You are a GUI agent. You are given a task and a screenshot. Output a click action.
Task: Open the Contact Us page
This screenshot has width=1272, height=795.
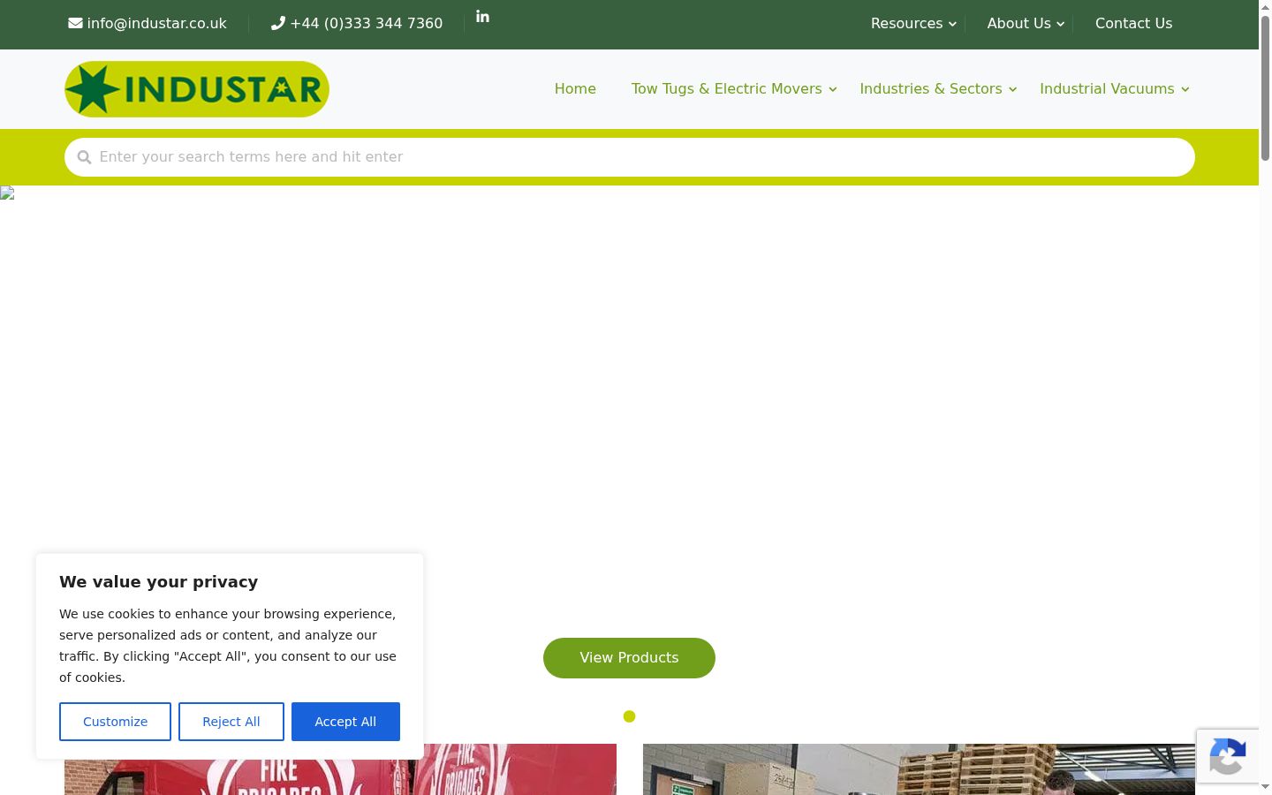1133,24
